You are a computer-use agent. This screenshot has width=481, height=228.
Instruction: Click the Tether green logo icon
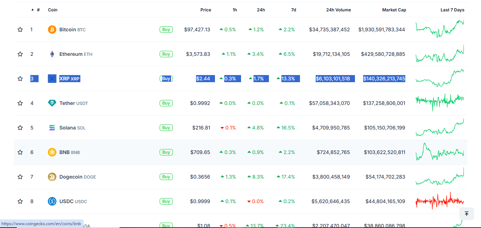pyautogui.click(x=52, y=103)
